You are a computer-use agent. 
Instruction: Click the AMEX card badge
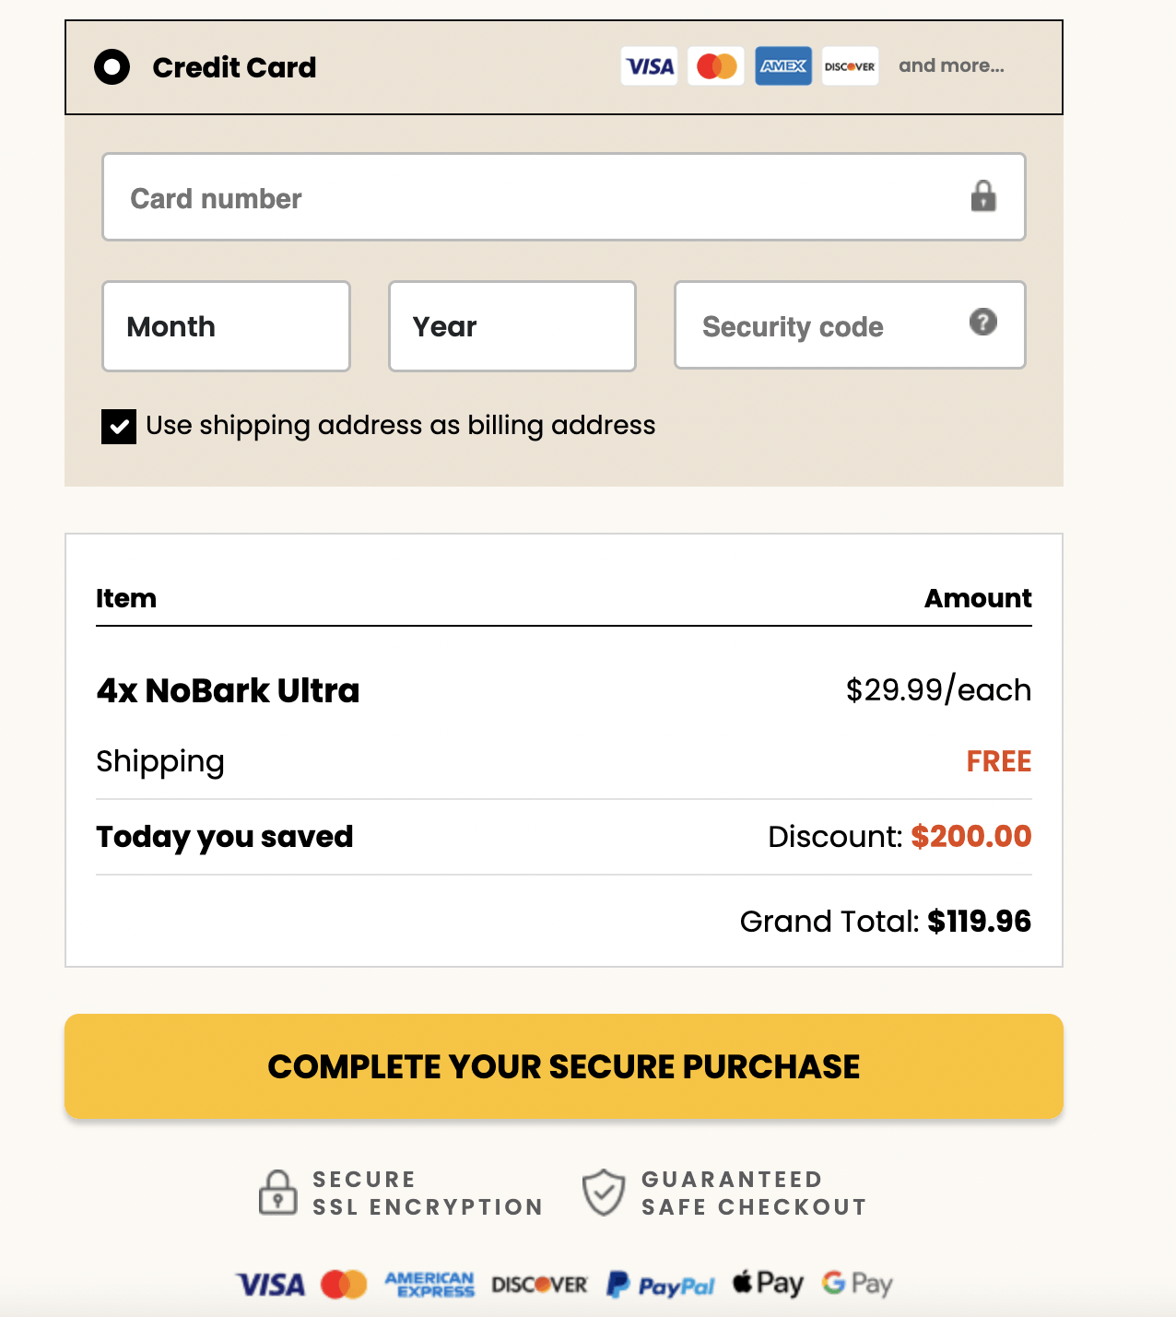(x=782, y=65)
